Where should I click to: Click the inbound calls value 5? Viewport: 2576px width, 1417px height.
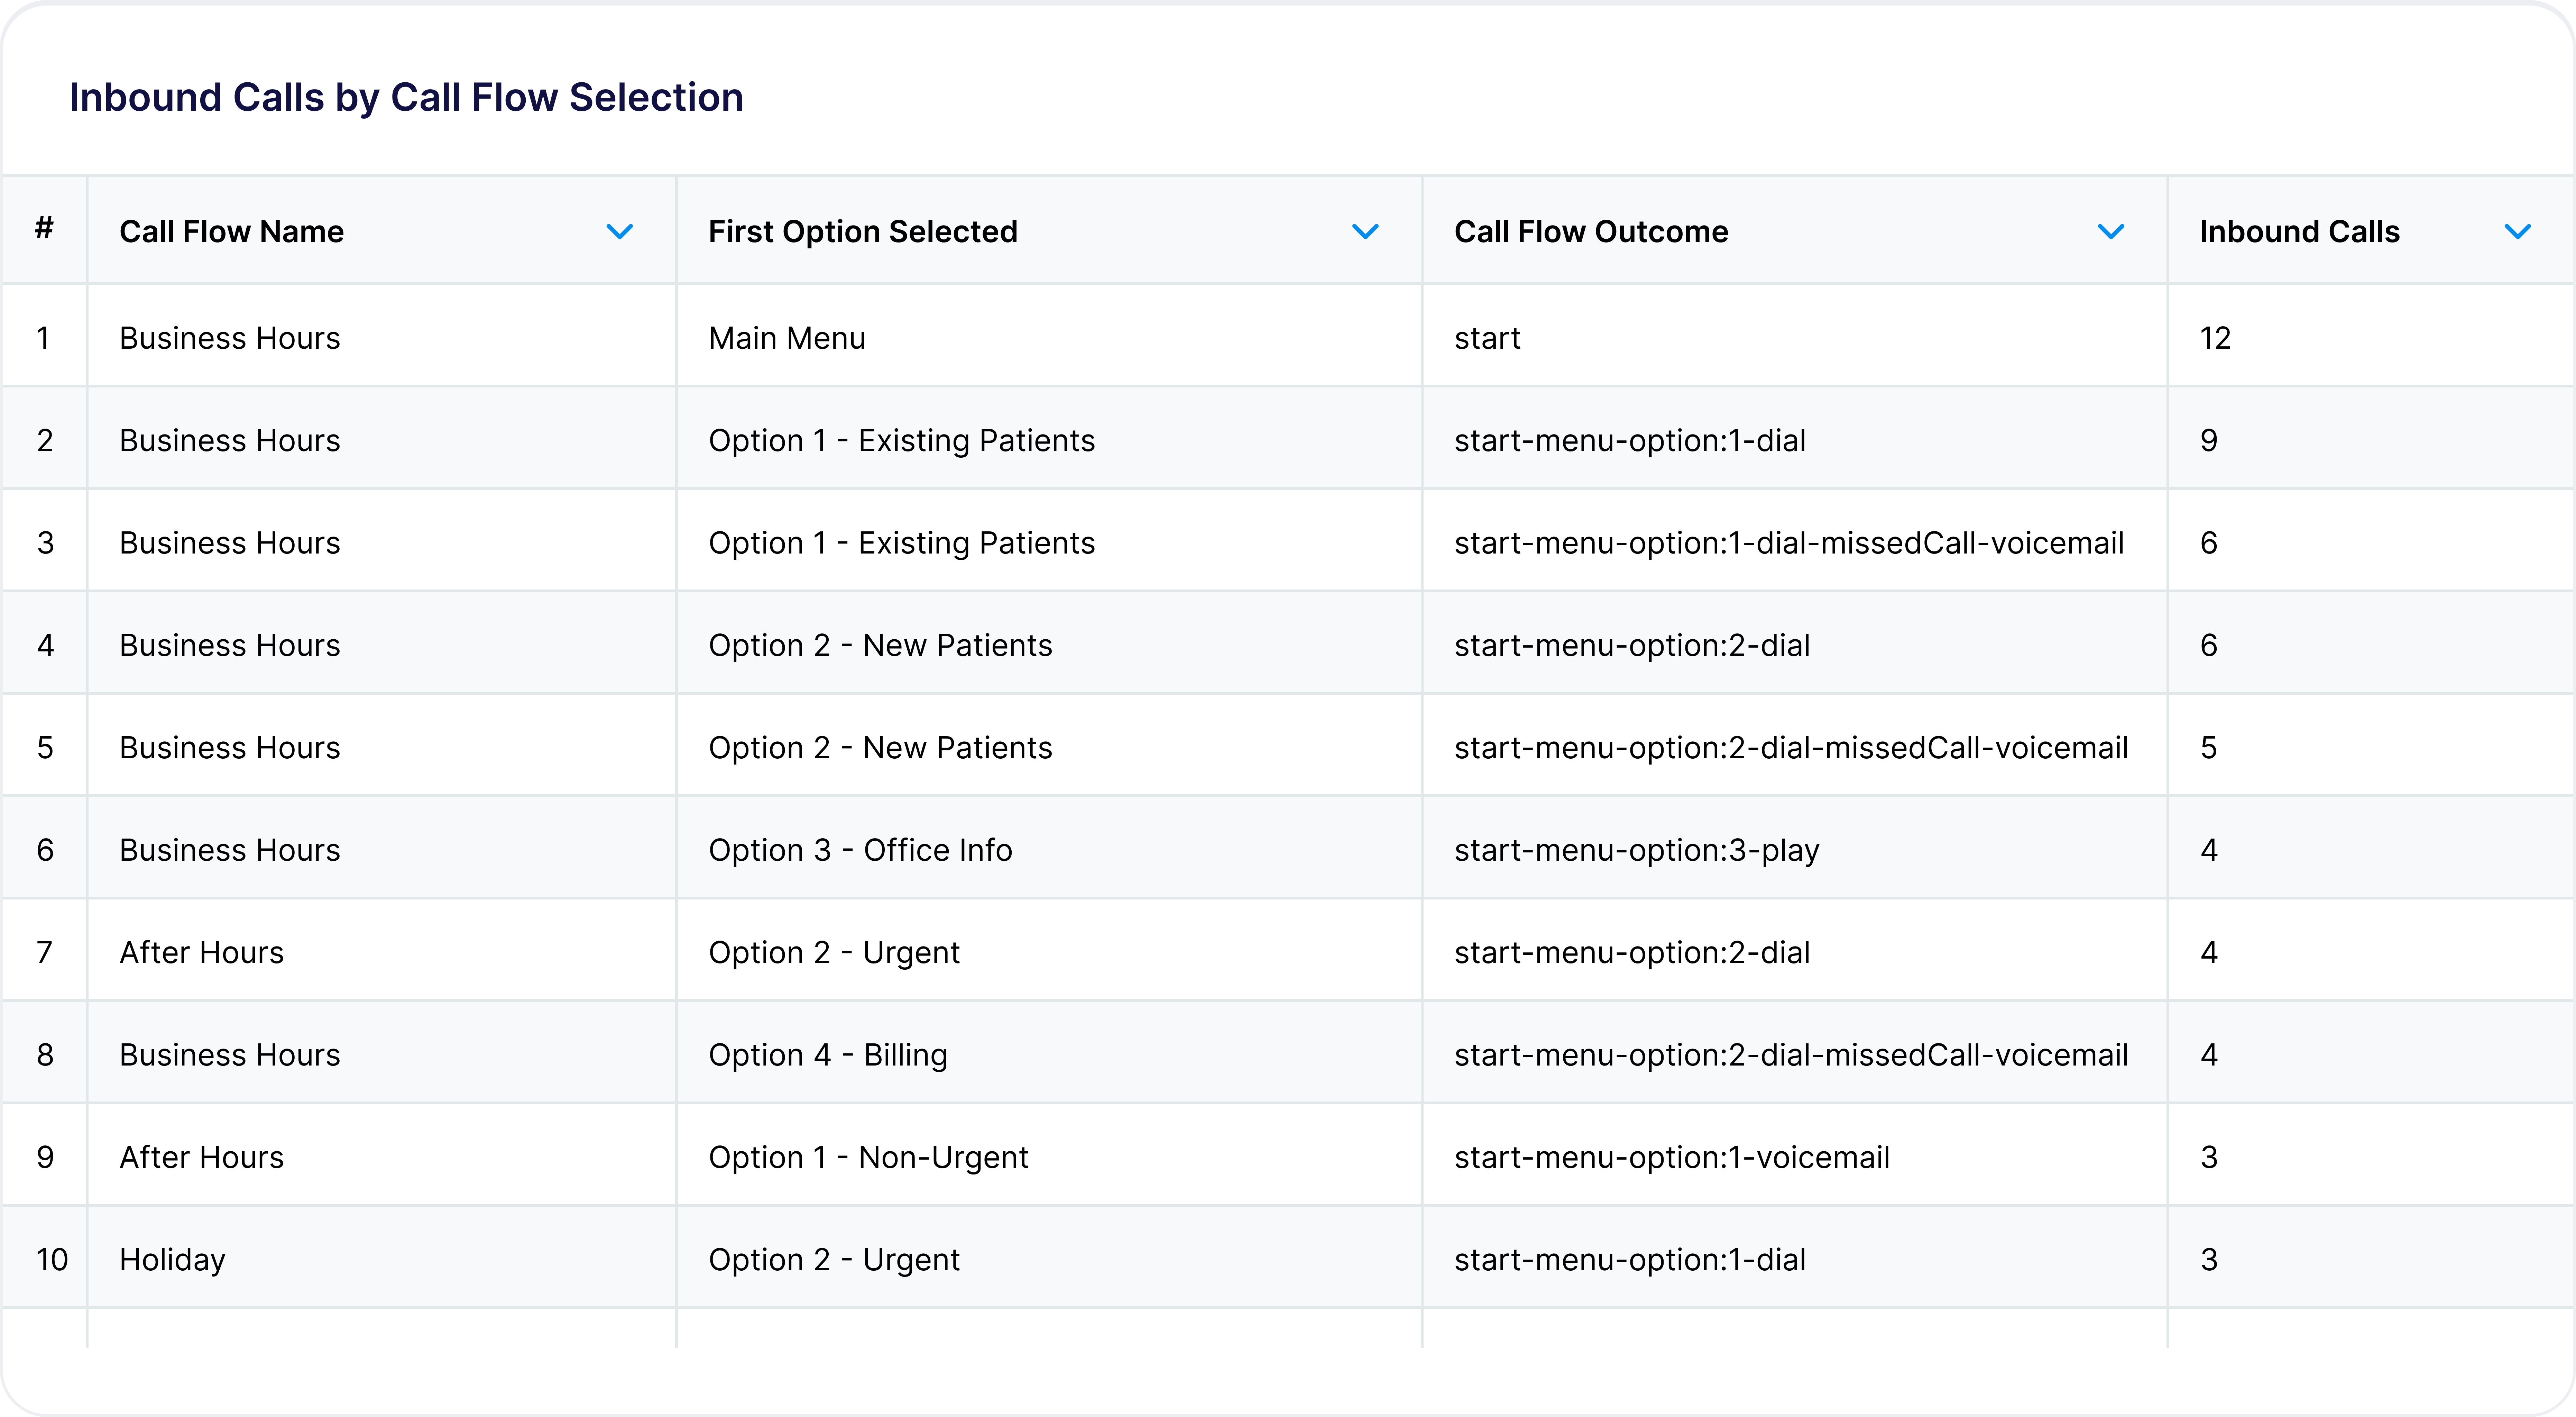point(2209,748)
